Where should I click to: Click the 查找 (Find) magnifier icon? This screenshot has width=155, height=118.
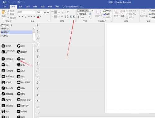[150, 11]
